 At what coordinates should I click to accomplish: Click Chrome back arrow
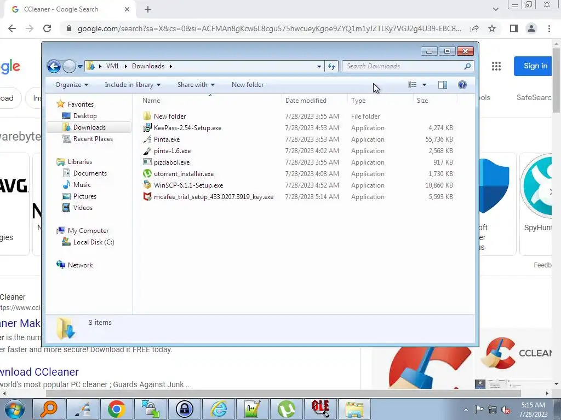(12, 28)
